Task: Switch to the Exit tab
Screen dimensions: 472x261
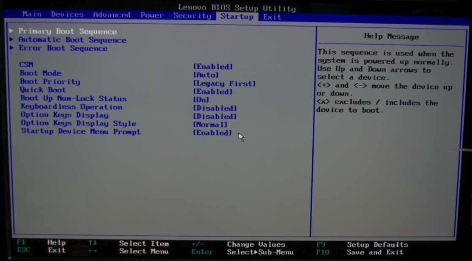Action: (x=272, y=17)
